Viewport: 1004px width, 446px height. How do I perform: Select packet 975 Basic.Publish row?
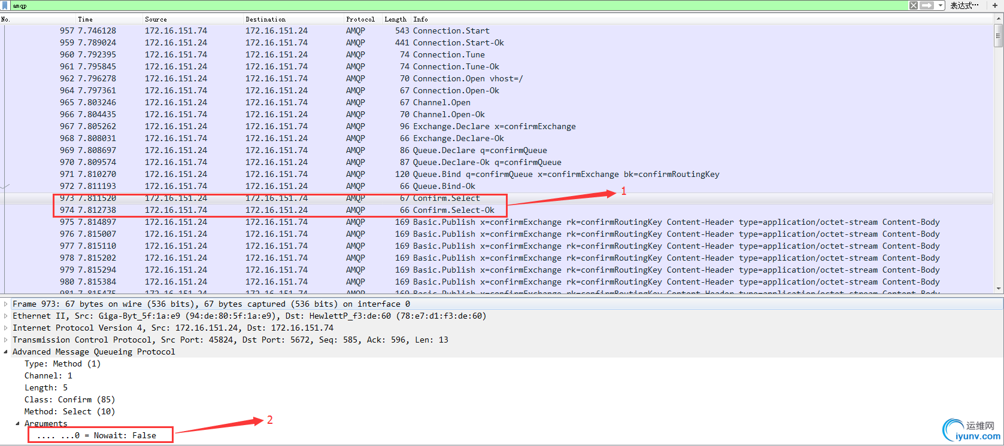click(x=497, y=222)
